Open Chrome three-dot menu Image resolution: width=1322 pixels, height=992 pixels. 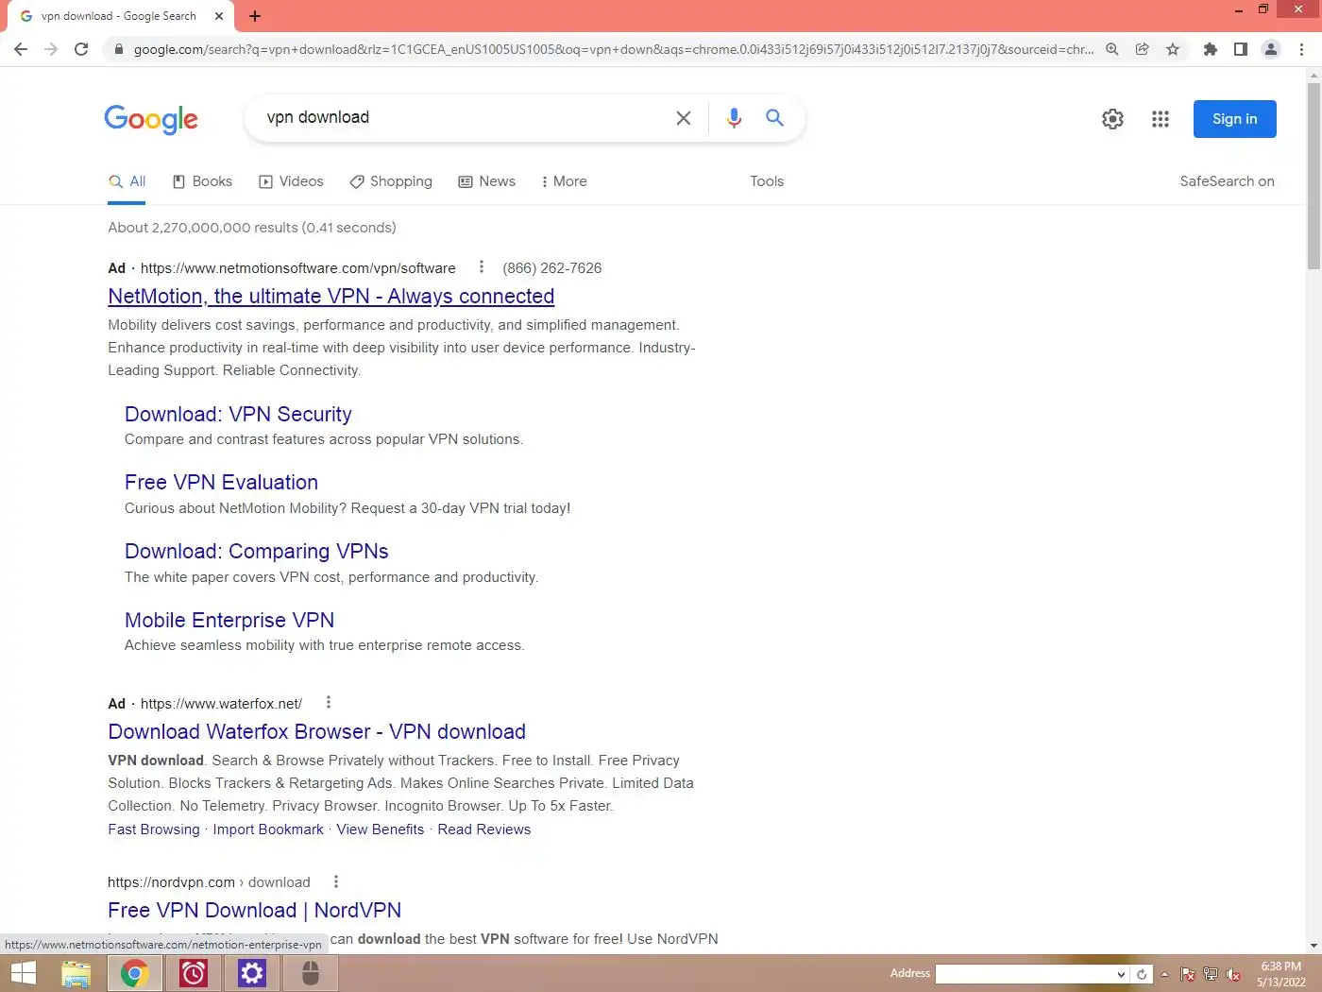1302,49
